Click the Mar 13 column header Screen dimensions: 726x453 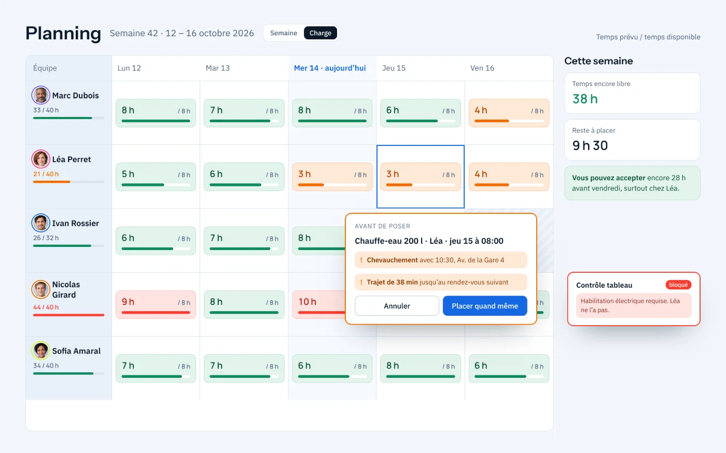[244, 68]
